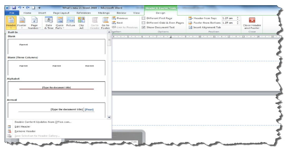Image resolution: width=292 pixels, height=155 pixels.
Task: Choose Remove Header
Action: 25,131
